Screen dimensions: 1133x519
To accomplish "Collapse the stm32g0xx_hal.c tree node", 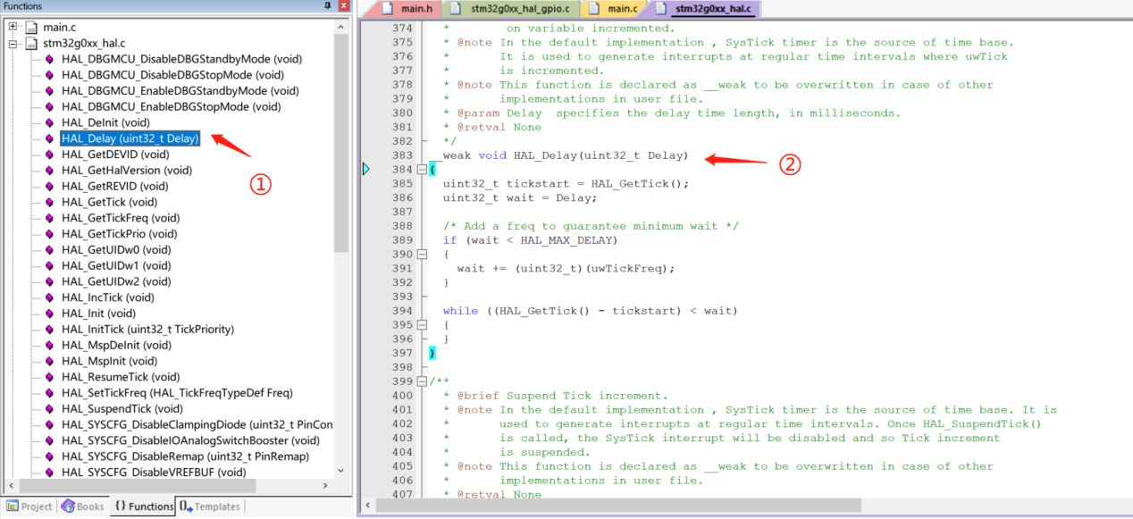I will (13, 43).
